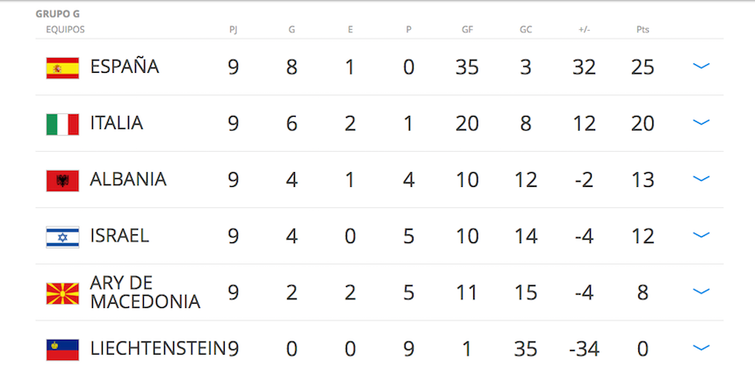Open the Israel row dropdown arrow
The height and width of the screenshot is (366, 755).
coord(701,235)
